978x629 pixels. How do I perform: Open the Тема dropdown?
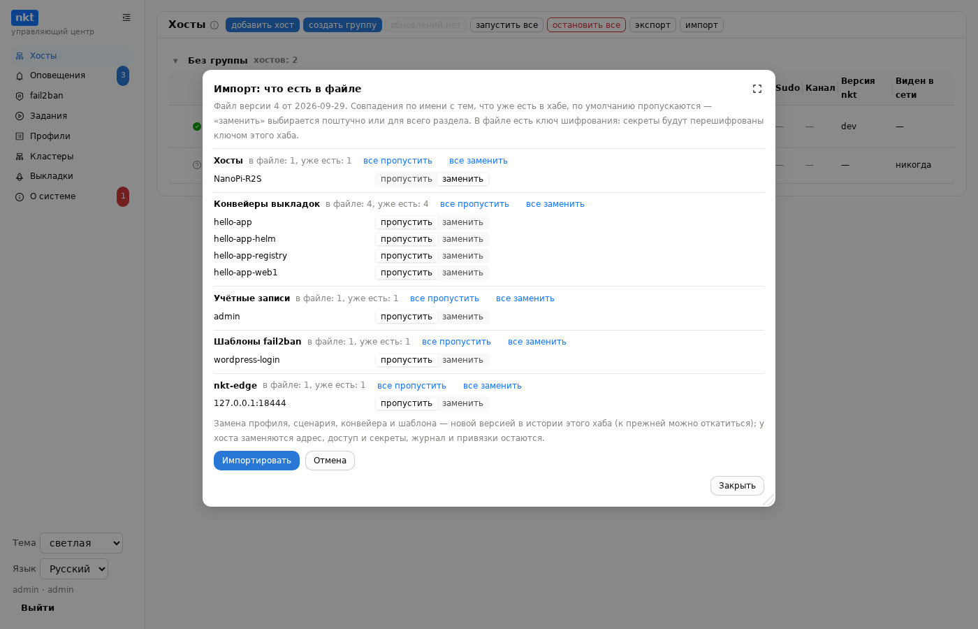(82, 543)
